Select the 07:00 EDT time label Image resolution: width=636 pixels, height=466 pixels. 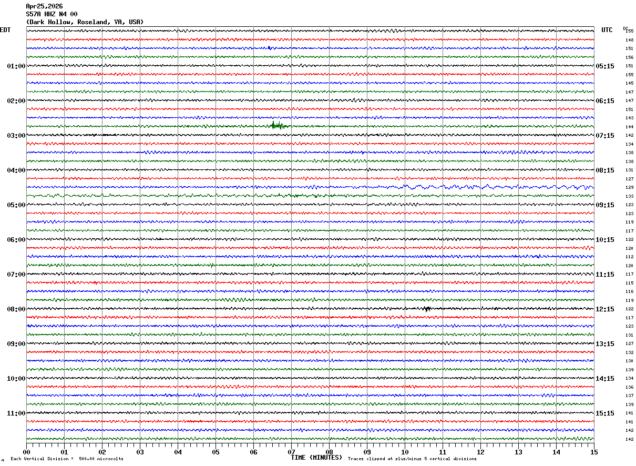pos(16,275)
